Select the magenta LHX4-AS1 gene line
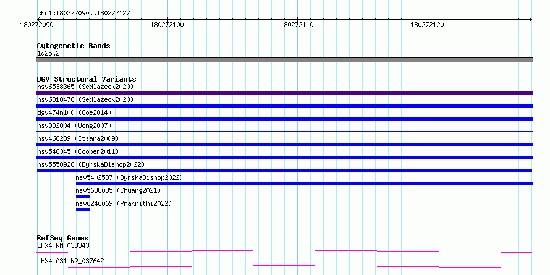 point(285,266)
